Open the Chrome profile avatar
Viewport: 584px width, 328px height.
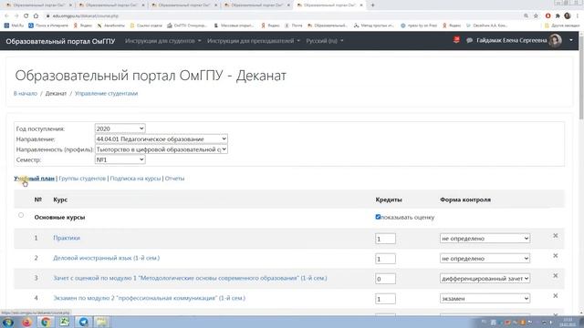[568, 16]
